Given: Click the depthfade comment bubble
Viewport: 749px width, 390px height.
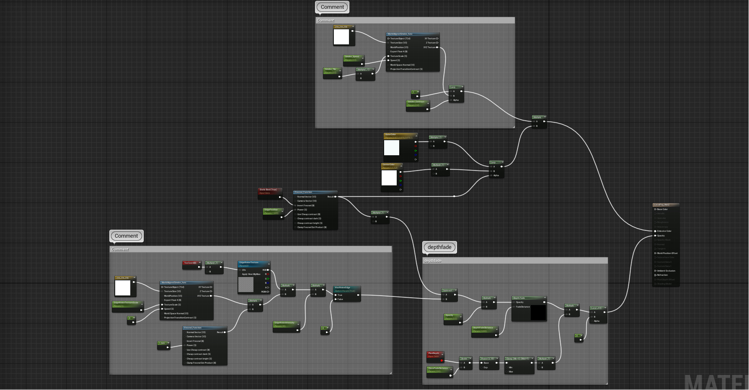Looking at the screenshot, I should pyautogui.click(x=439, y=247).
